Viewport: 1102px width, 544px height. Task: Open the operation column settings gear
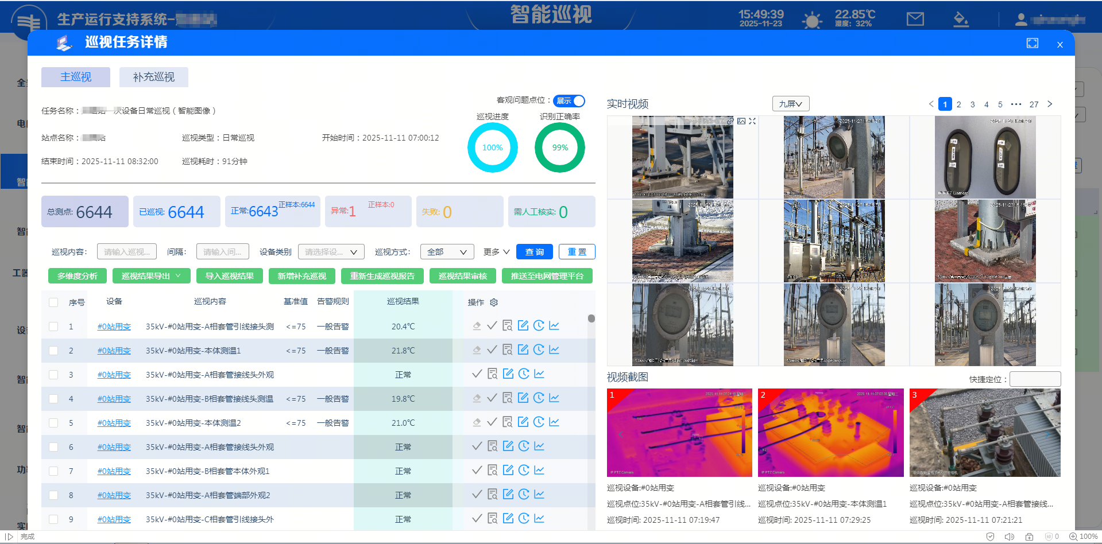(x=494, y=302)
